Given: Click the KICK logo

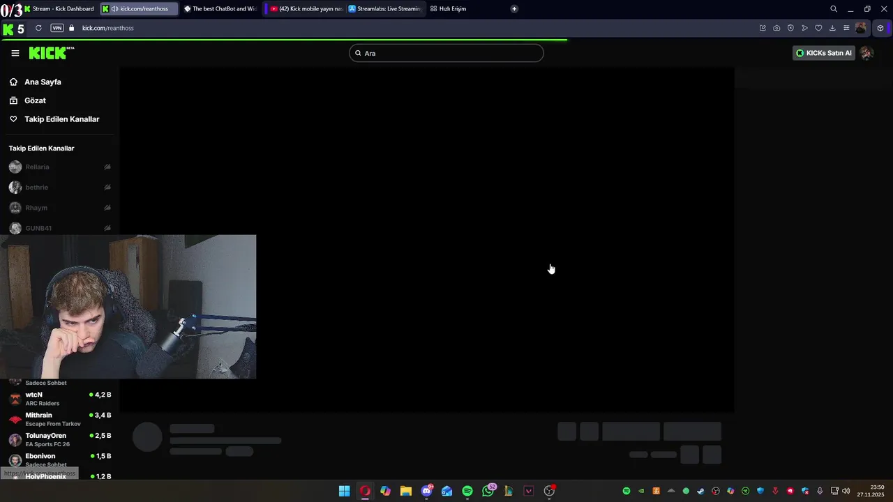Looking at the screenshot, I should pos(51,53).
